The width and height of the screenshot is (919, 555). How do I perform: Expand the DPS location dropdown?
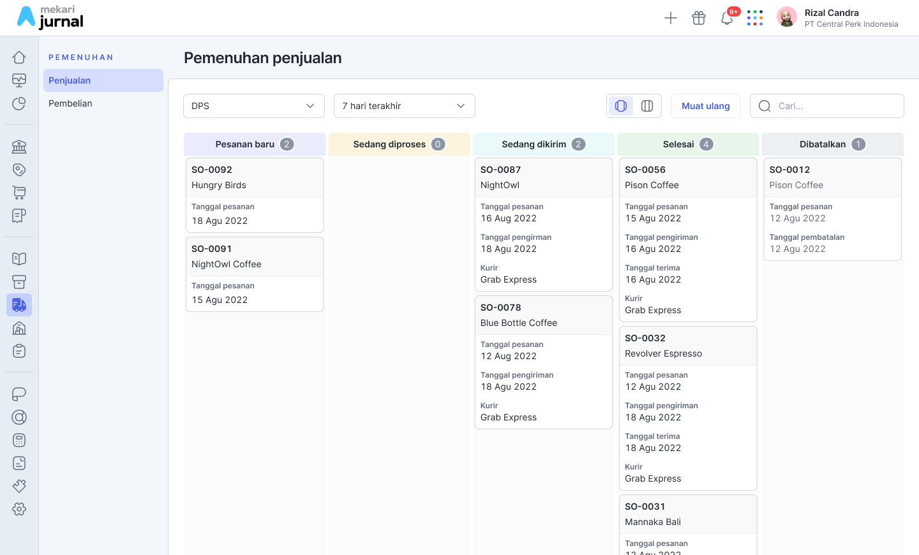(253, 106)
